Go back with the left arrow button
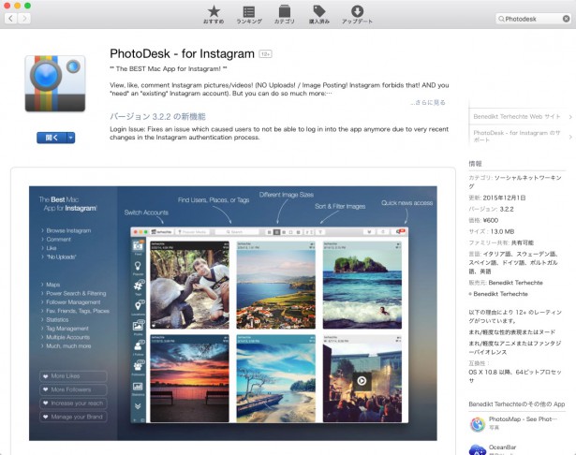This screenshot has width=576, height=455. point(10,18)
